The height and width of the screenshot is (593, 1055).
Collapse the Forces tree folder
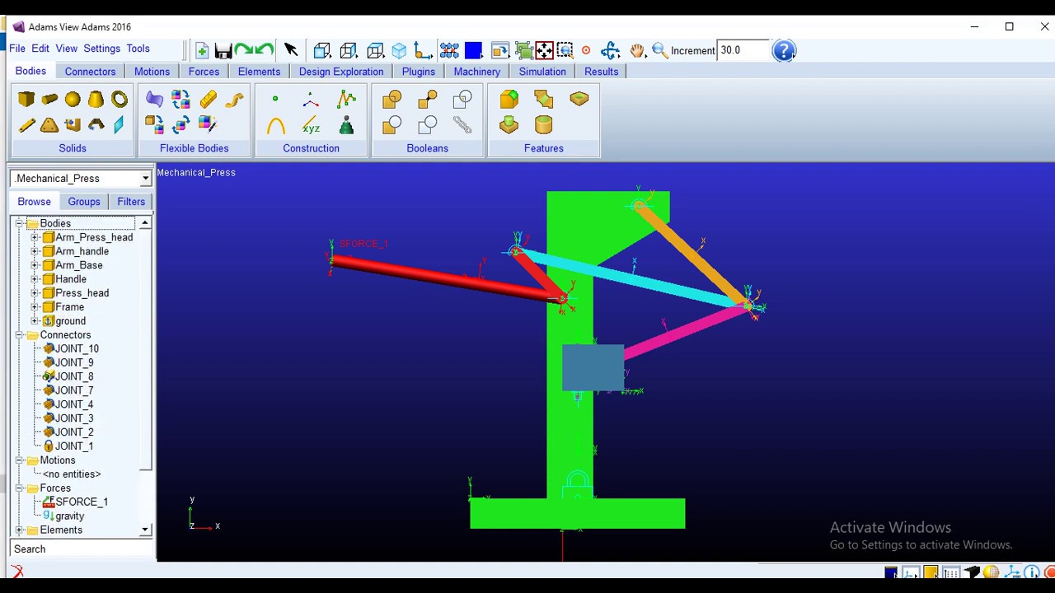tap(19, 488)
